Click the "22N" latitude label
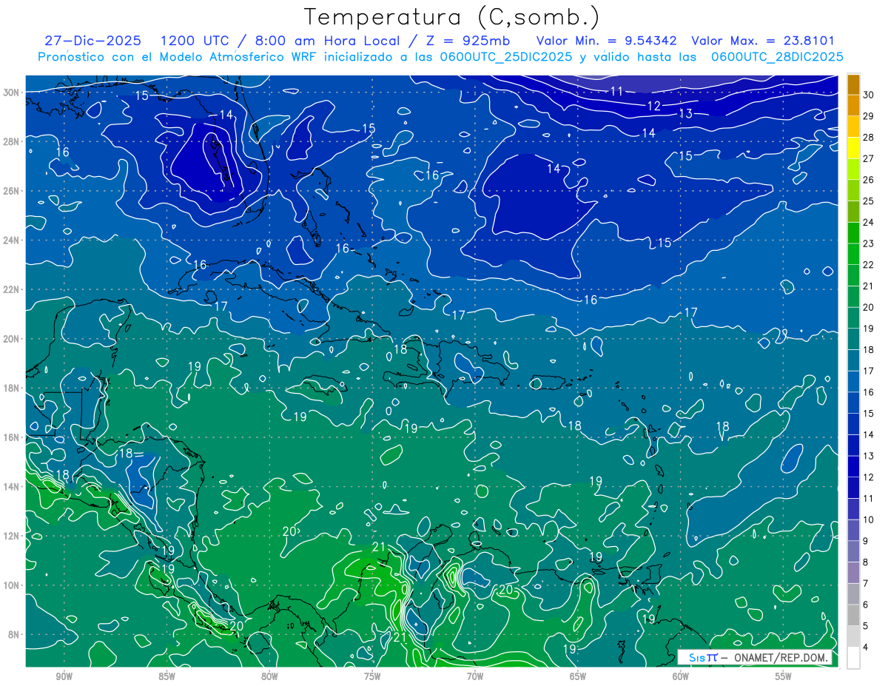This screenshot has height=686, width=888. (12, 289)
